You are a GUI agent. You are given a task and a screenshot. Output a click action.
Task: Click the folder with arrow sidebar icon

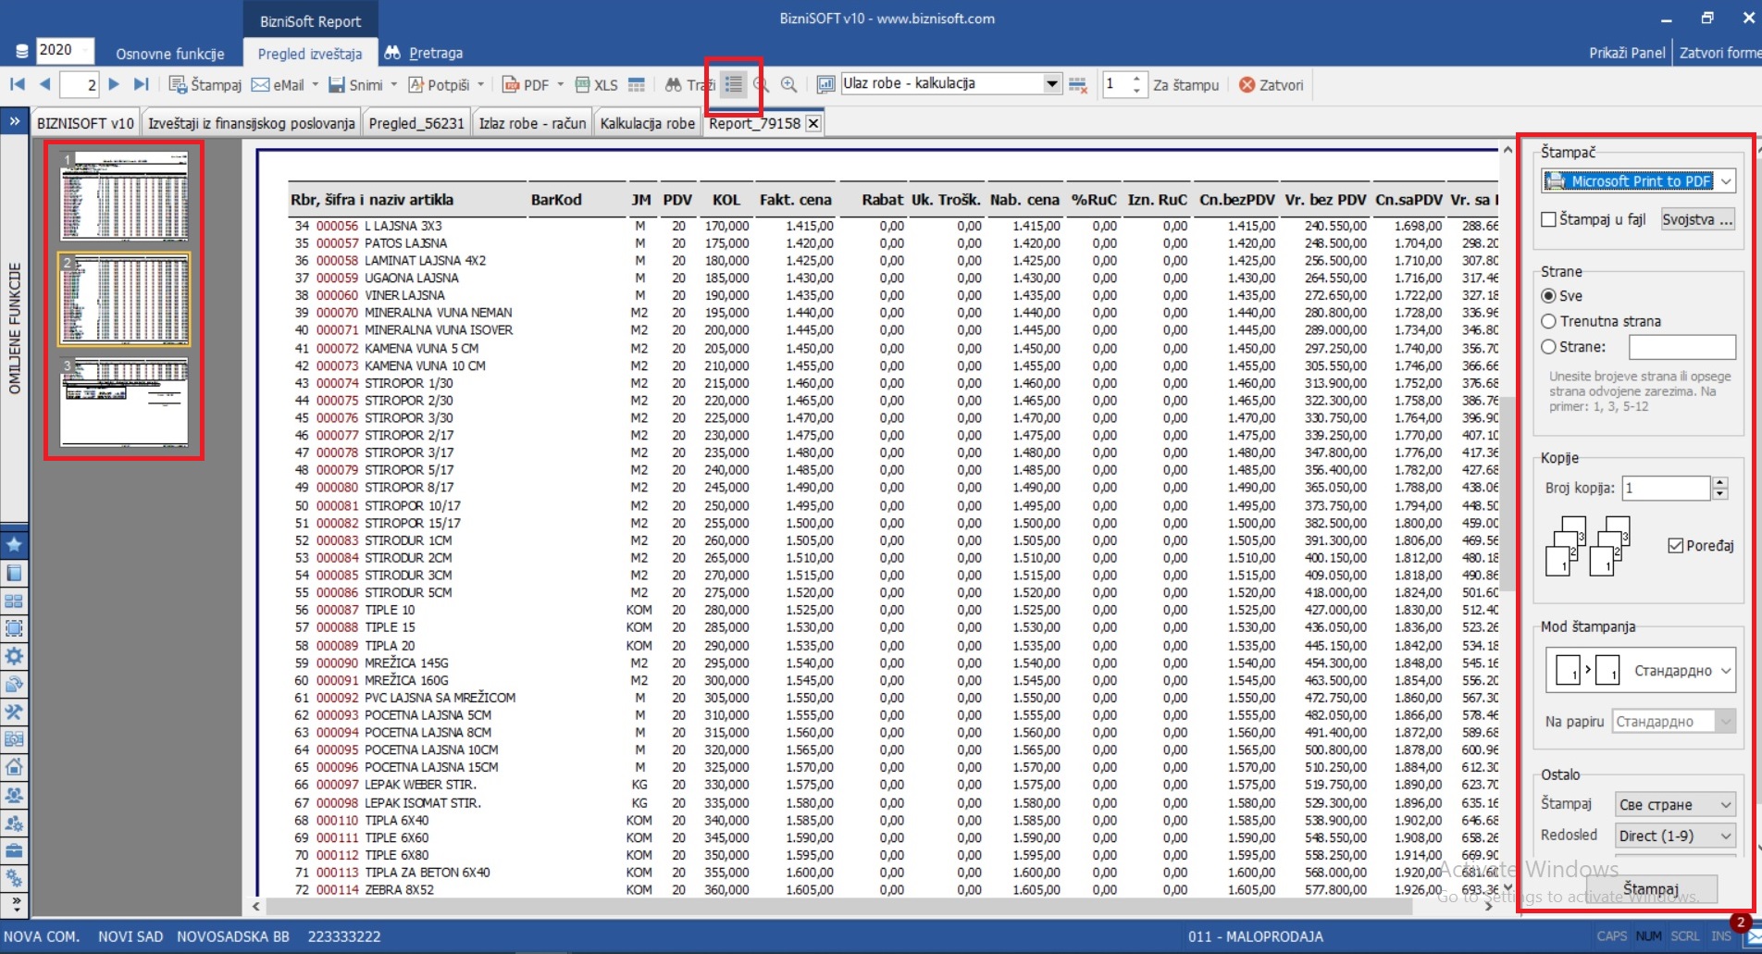(14, 684)
